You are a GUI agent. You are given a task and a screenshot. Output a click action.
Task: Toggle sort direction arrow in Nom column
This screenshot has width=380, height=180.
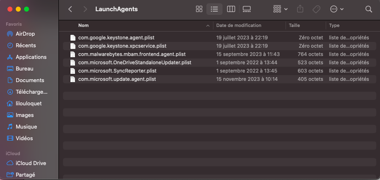[208, 26]
